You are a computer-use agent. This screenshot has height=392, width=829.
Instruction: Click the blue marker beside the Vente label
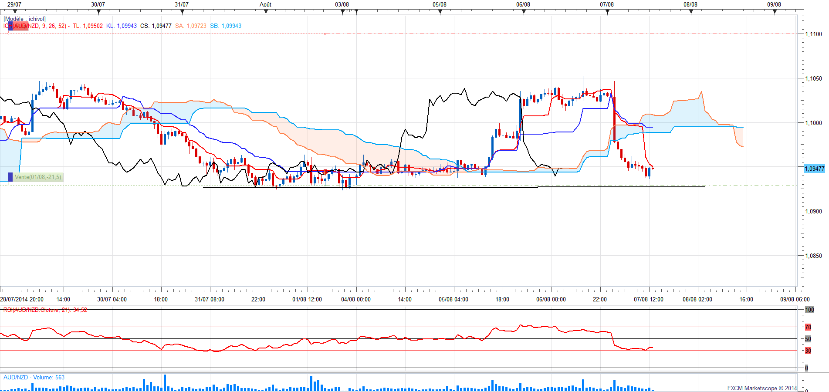[x=10, y=177]
